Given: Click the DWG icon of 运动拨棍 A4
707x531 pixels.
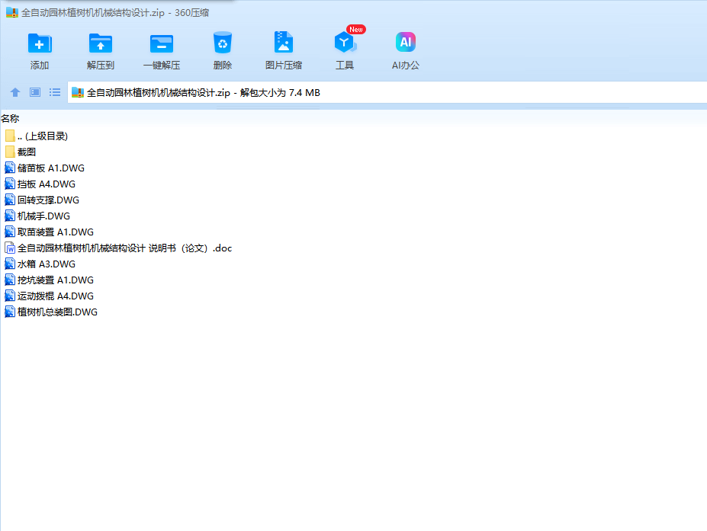Looking at the screenshot, I should click(x=10, y=296).
